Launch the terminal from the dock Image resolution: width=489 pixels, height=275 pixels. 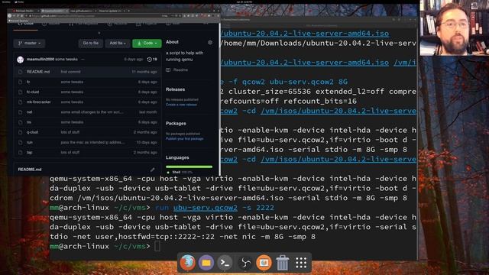coord(225,263)
